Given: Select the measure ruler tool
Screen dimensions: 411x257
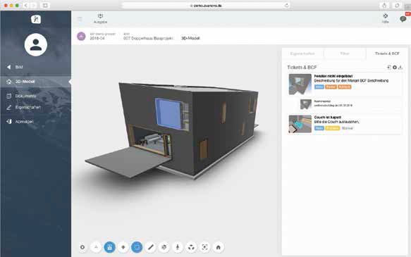Looking at the screenshot, I should (x=150, y=247).
